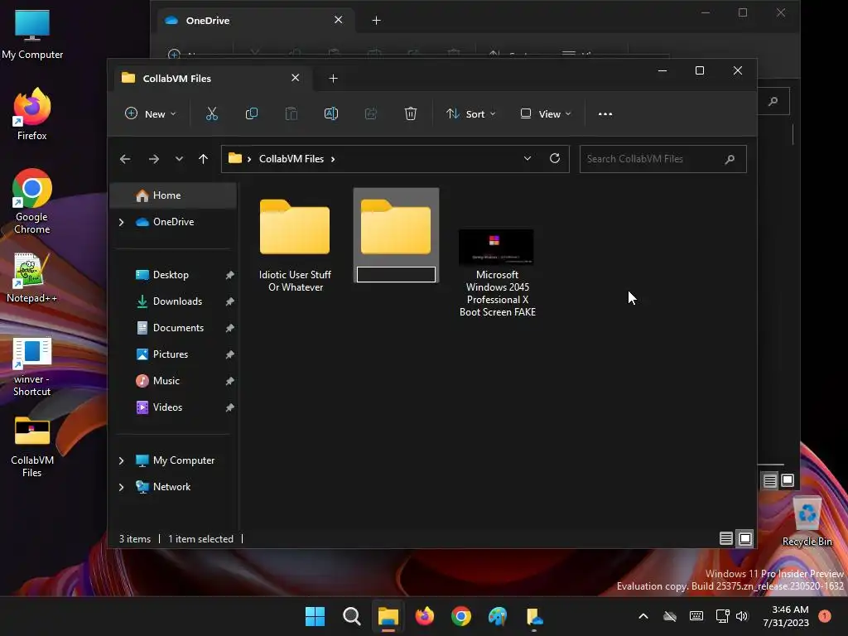
Task: Select OneDrive tab in background window
Action: pos(254,21)
